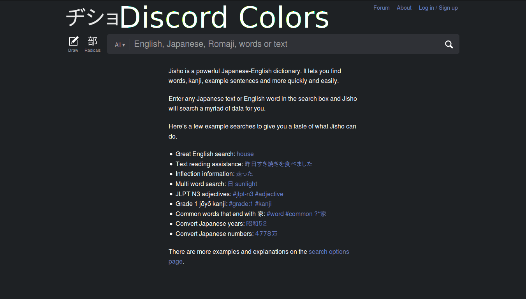This screenshot has width=526, height=299.
Task: Click 'Jisho is a powerful Japanese-English dictionary' paragraph
Action: click(255, 76)
